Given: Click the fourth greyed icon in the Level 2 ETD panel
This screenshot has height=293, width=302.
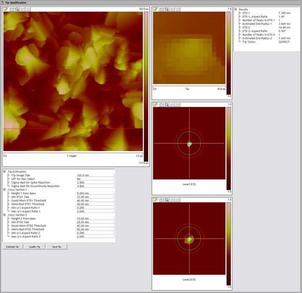Looking at the screenshot, I should click(x=172, y=200).
